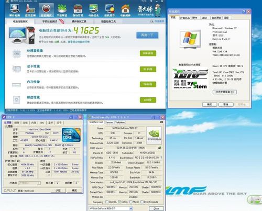Viewport: 262px width, 211px height.
Task: Click the Close button in GPU-Z
Action: 156,208
